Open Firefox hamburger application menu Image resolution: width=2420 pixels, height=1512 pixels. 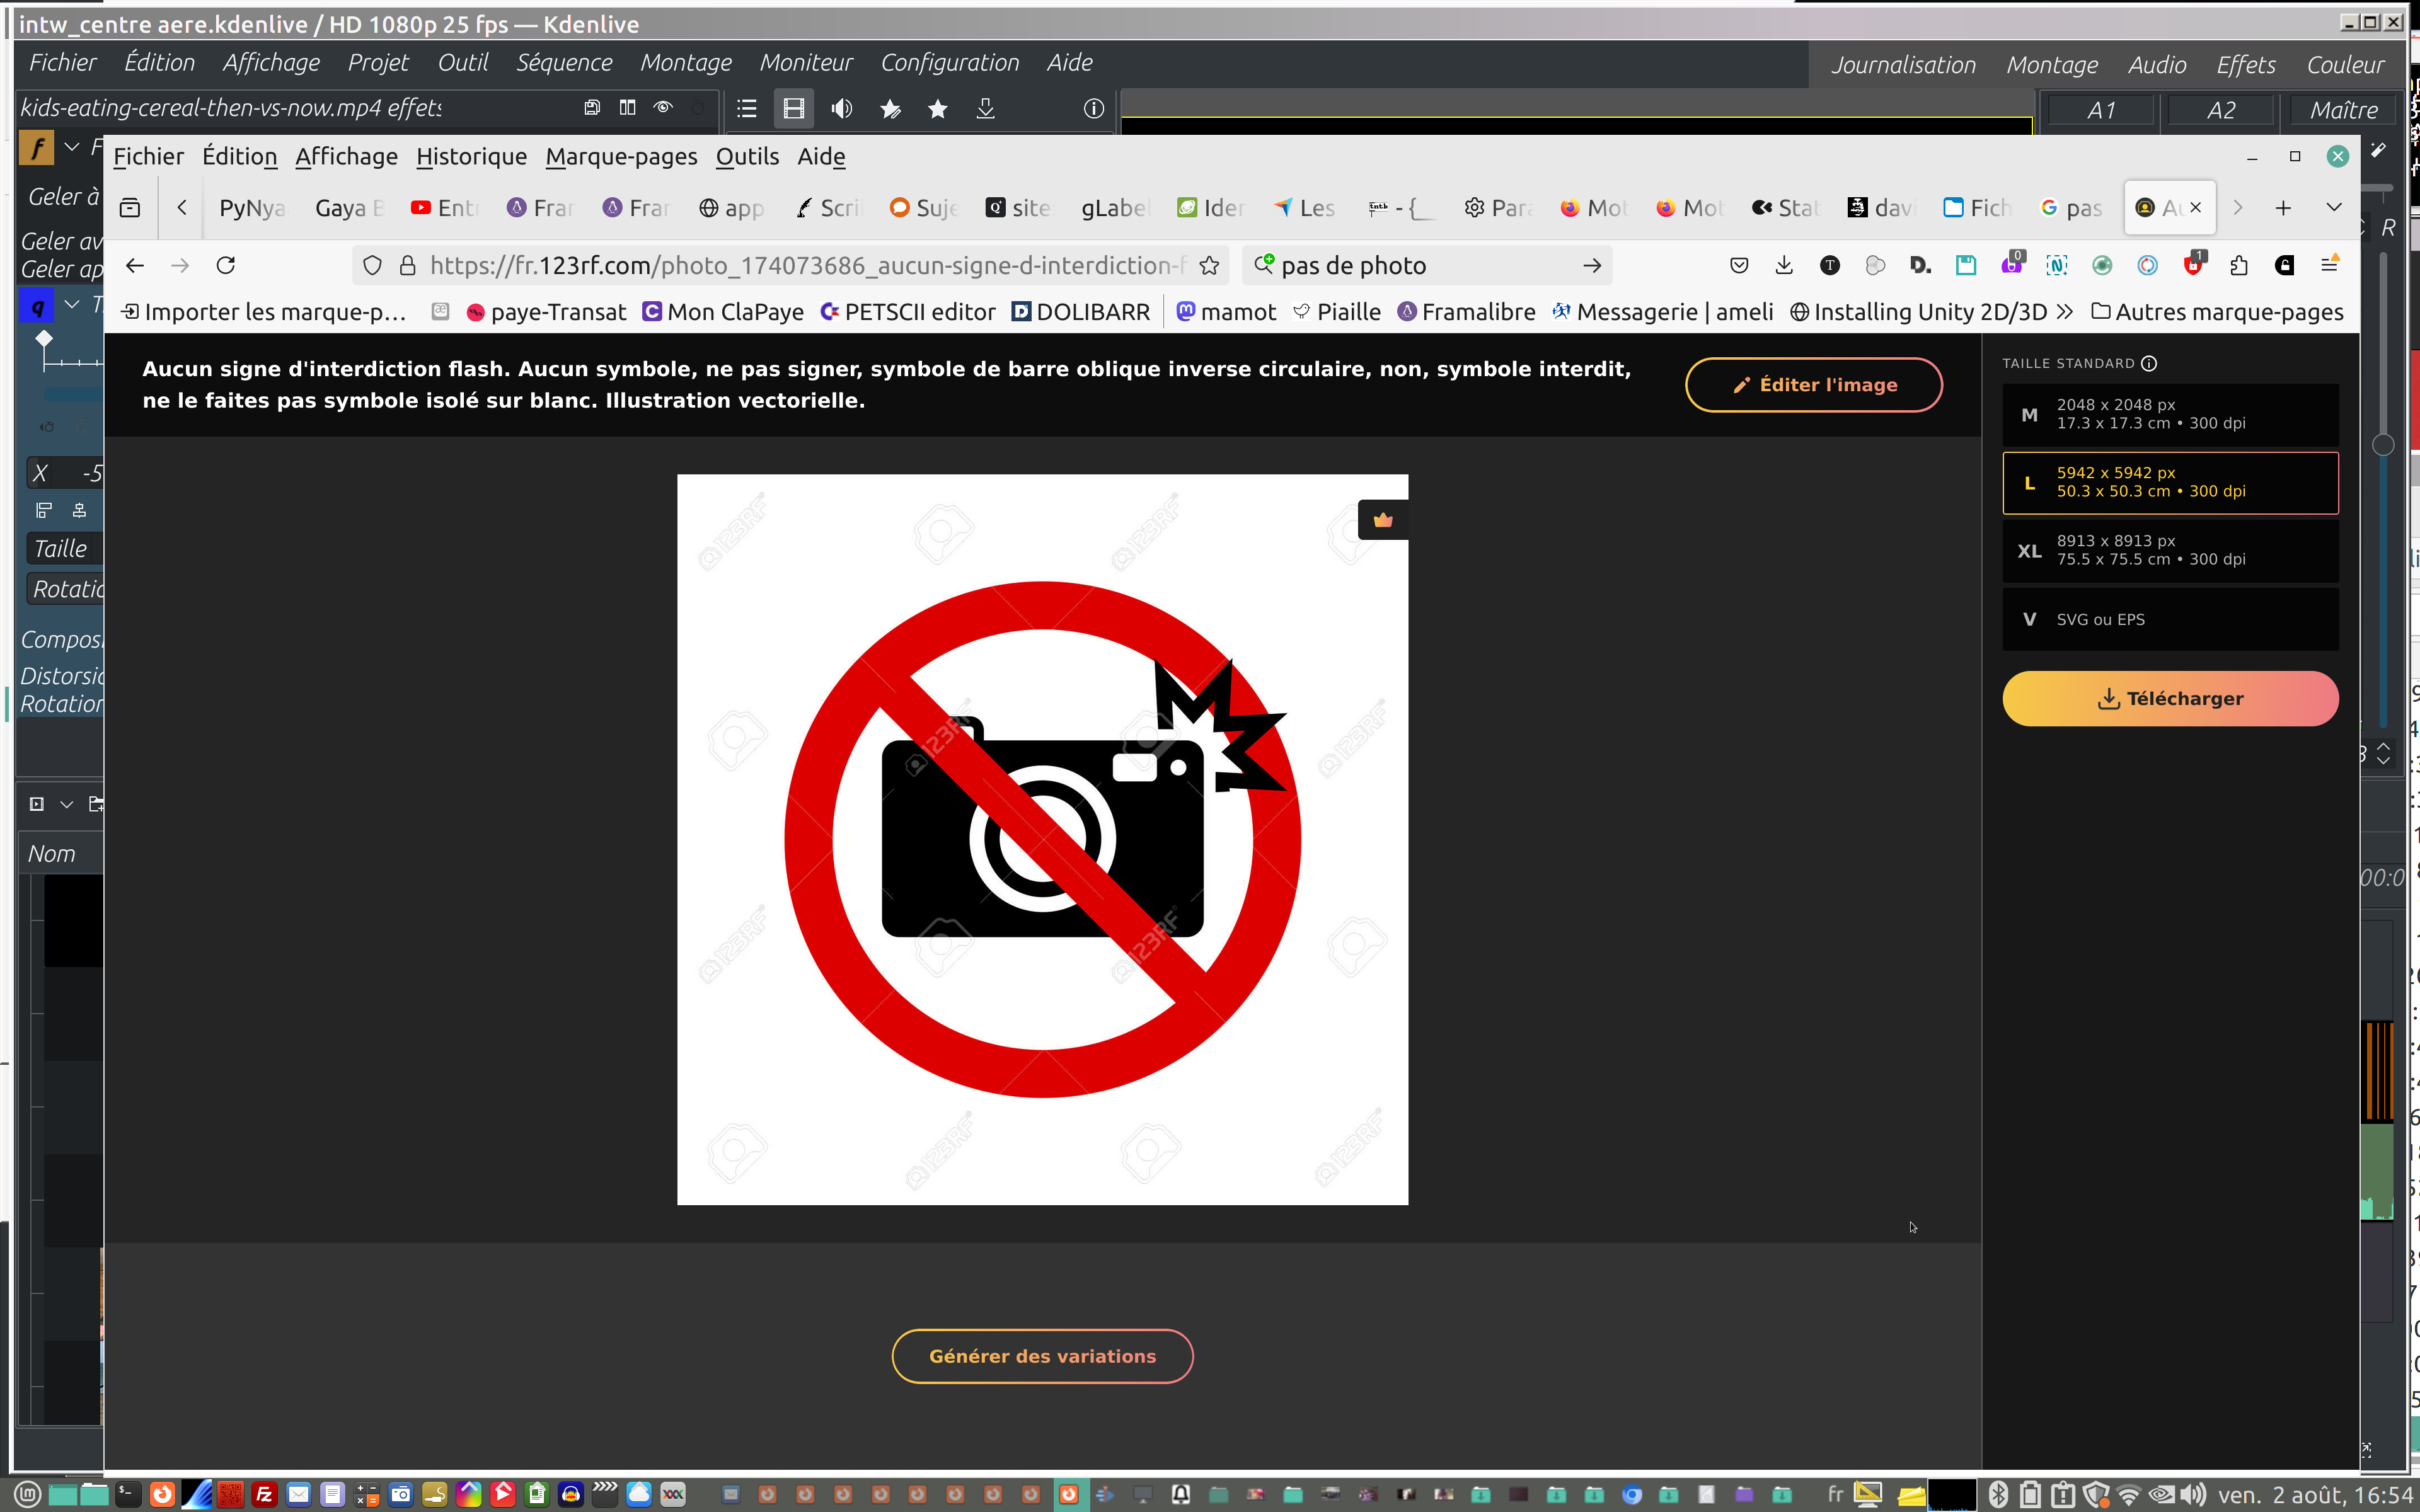[2329, 265]
